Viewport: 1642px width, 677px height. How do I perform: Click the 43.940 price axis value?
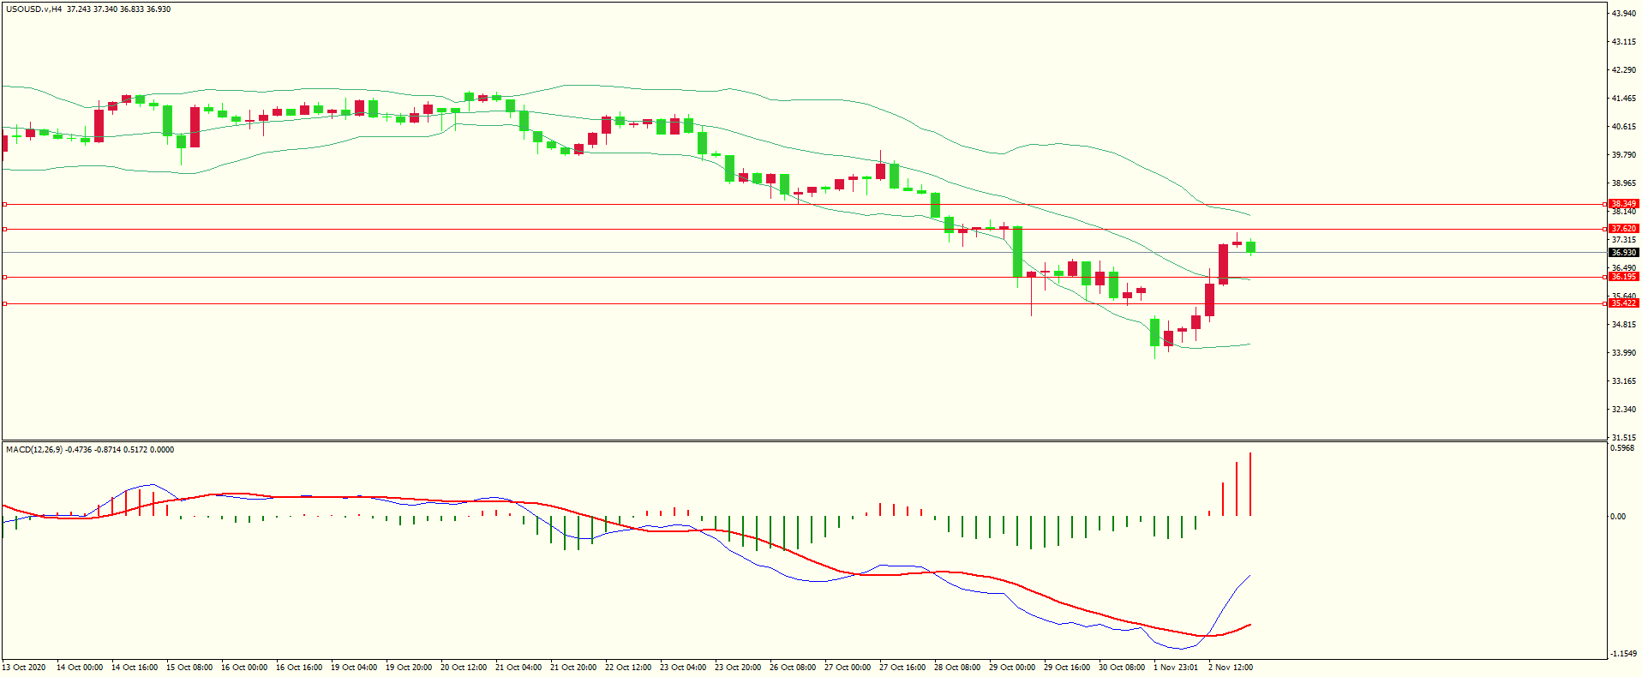(1623, 14)
